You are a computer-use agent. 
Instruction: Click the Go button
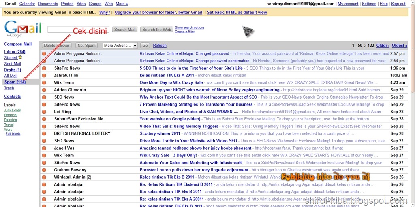click(145, 45)
